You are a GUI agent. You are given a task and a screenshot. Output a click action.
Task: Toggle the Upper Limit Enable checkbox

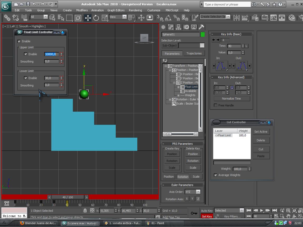pos(26,54)
